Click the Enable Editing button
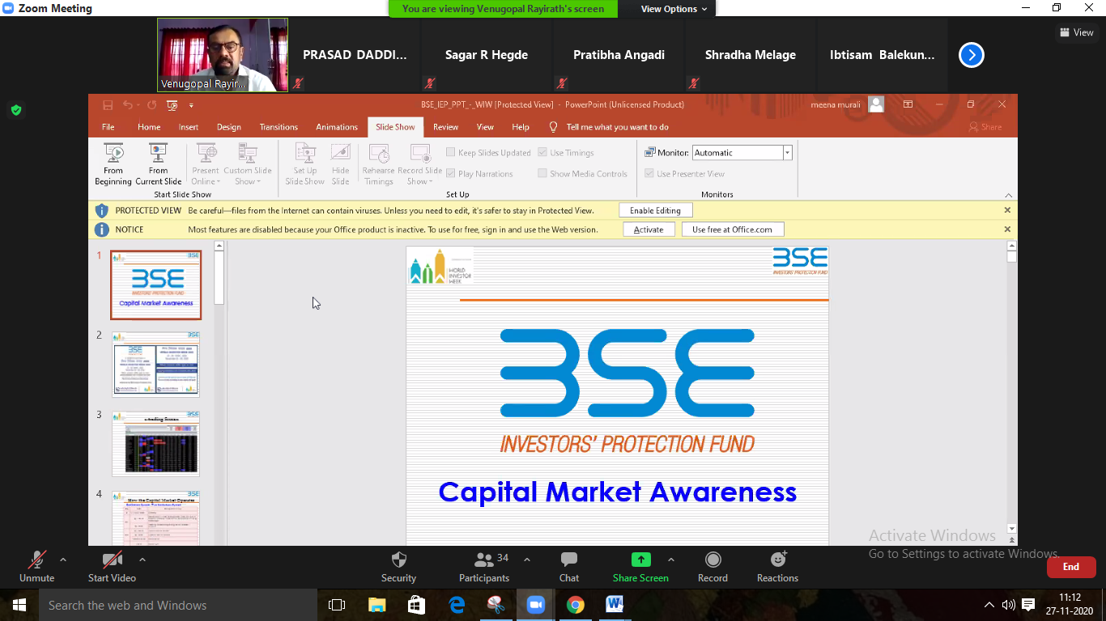 (656, 210)
